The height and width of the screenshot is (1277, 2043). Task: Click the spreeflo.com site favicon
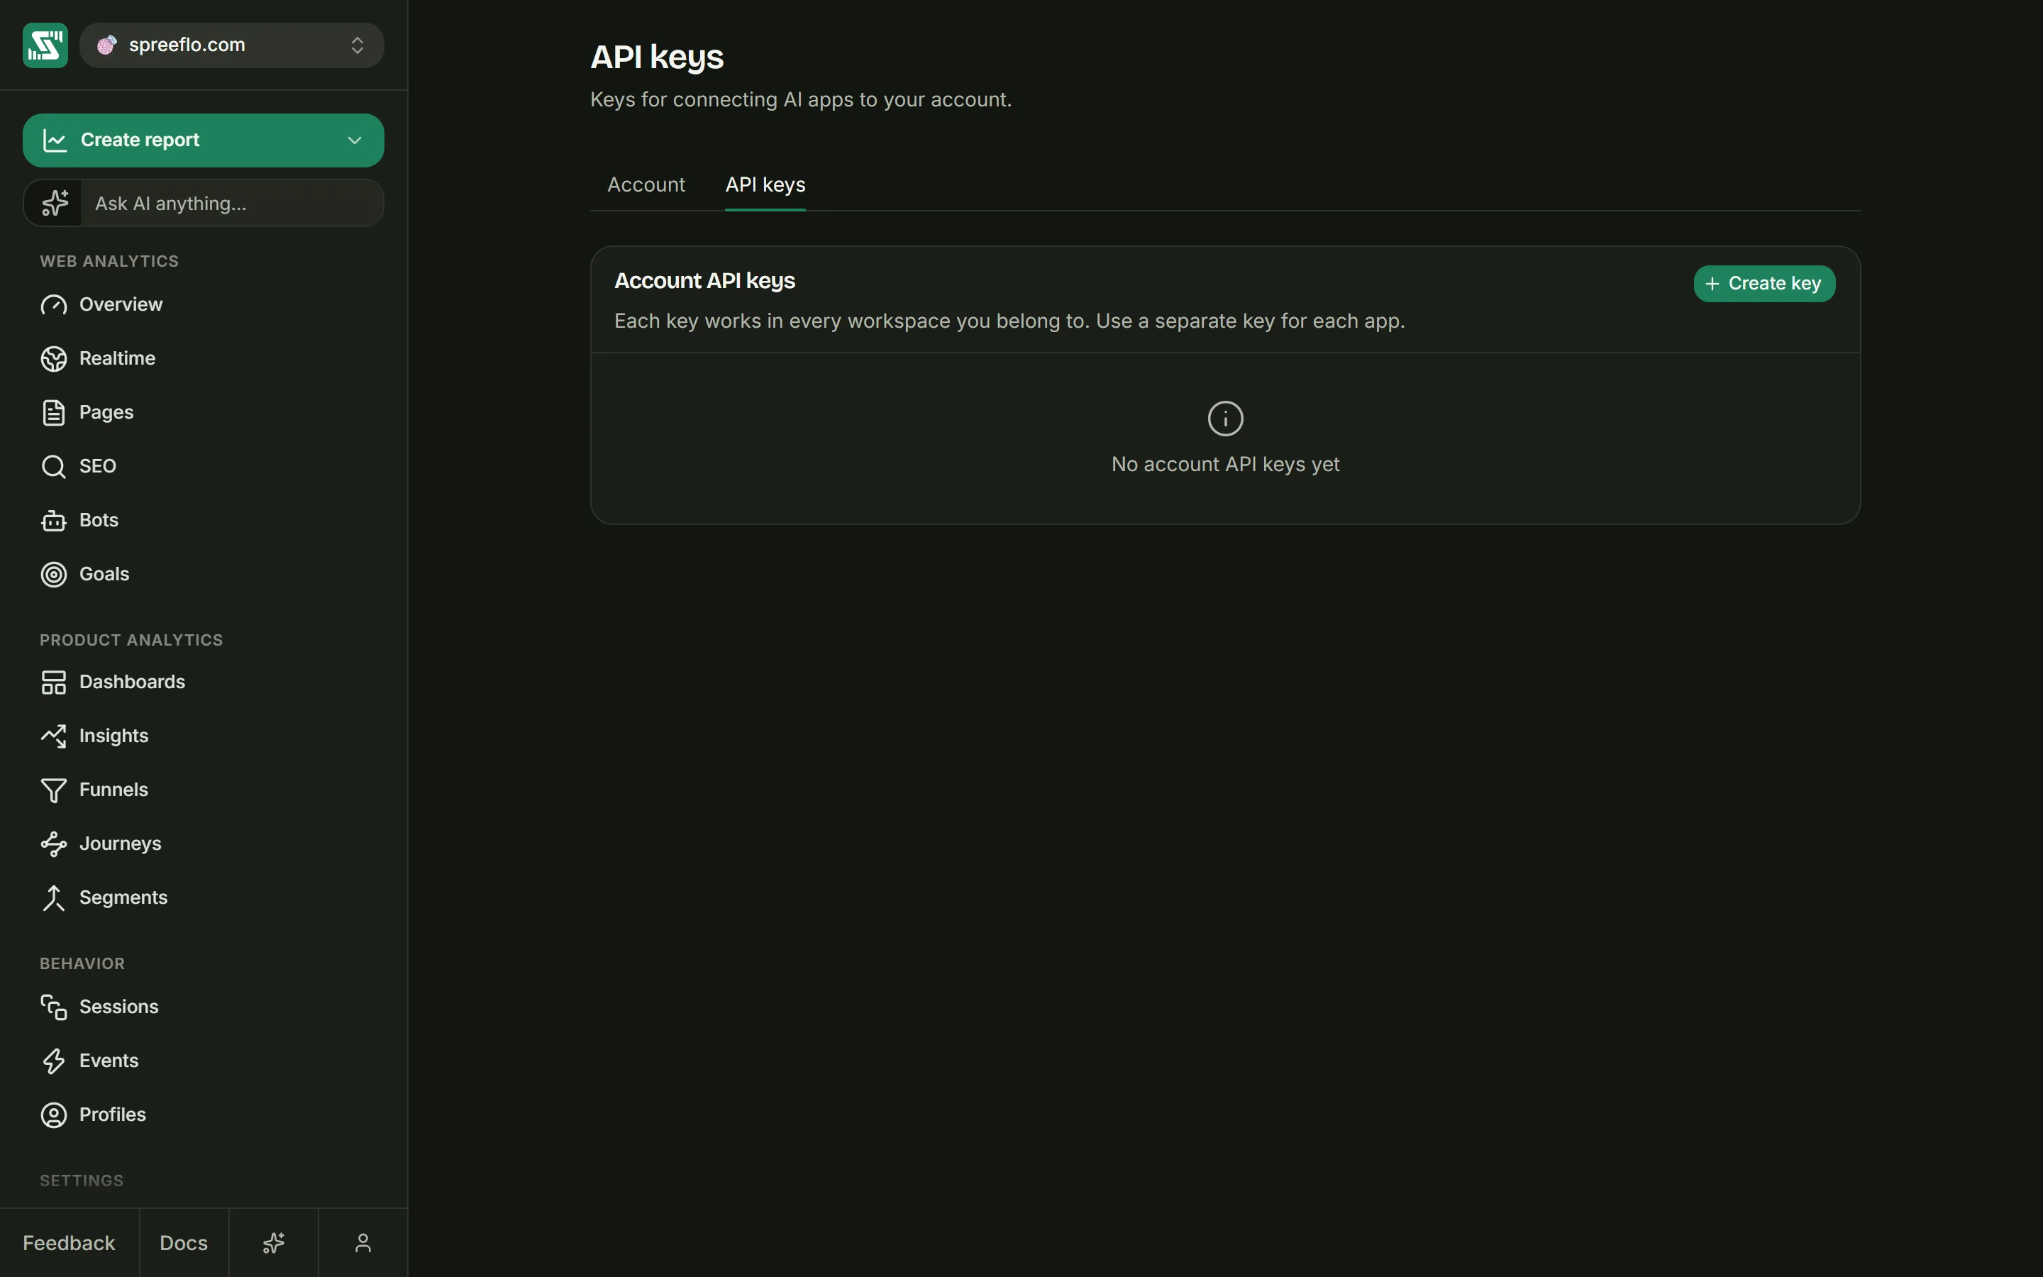[106, 45]
